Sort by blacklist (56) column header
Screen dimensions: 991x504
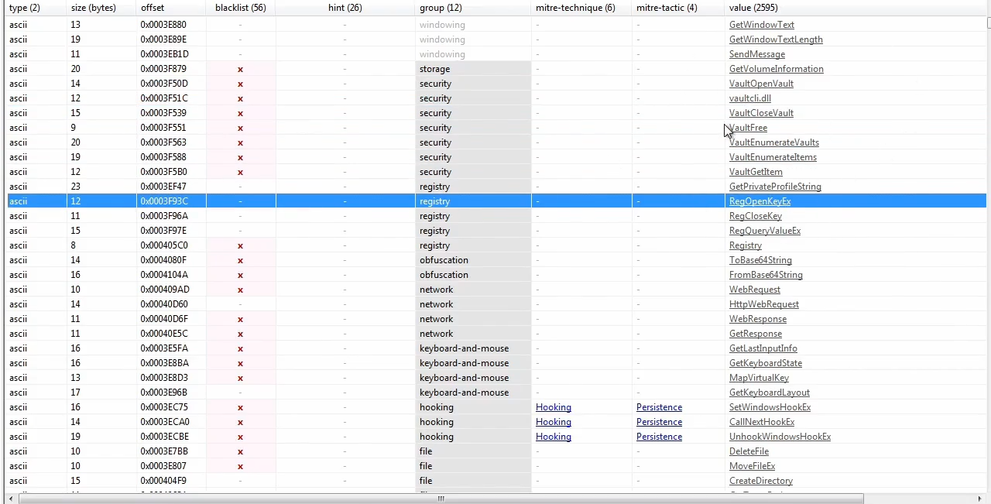(x=240, y=8)
